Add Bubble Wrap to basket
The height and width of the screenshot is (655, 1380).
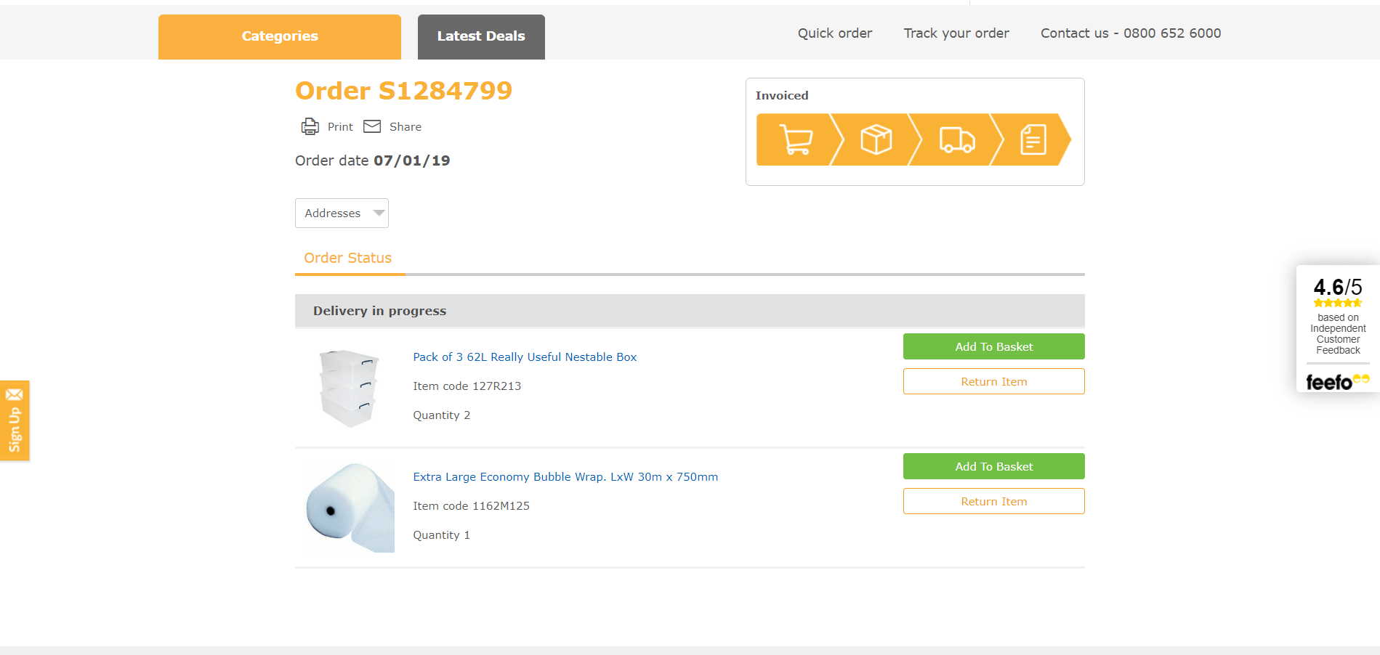click(993, 466)
